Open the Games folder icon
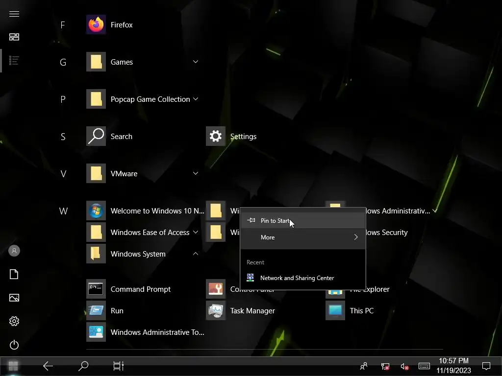 96,62
